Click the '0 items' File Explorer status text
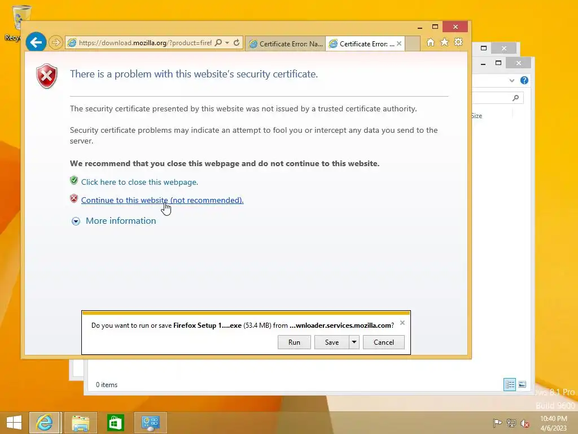 point(107,385)
